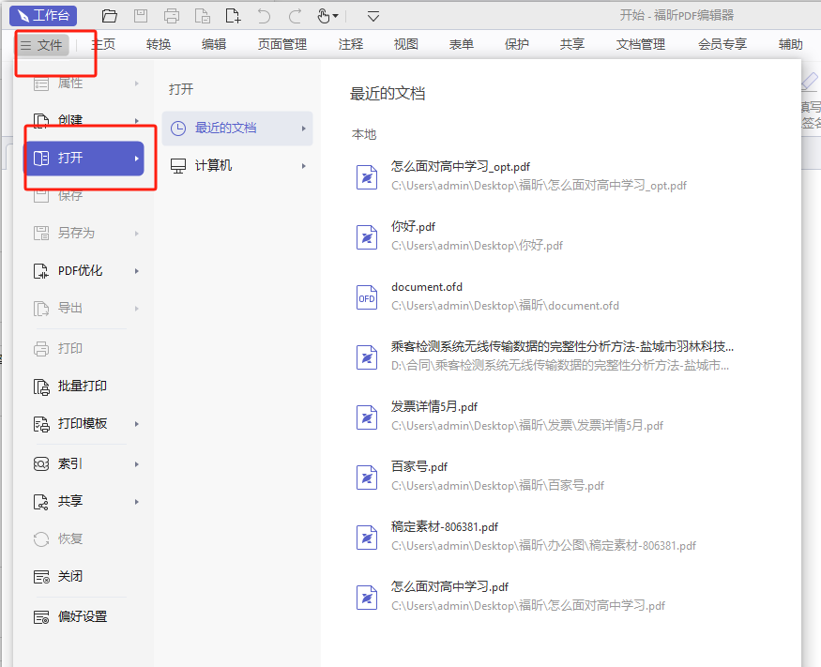This screenshot has width=821, height=667.
Task: Select the 属性 properties menu entry
Action: pos(84,83)
